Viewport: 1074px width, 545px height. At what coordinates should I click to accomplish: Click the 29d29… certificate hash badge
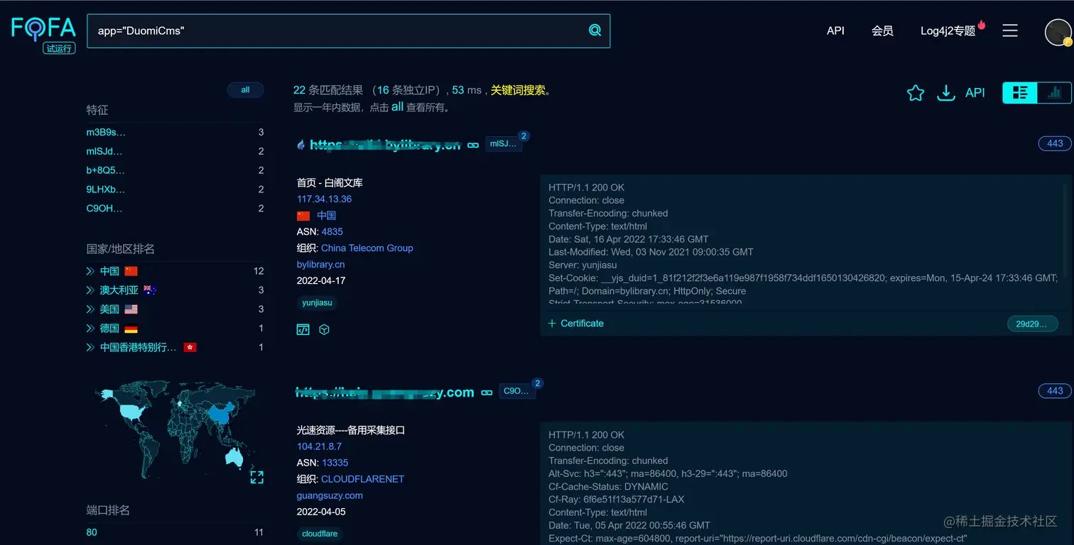tap(1032, 324)
